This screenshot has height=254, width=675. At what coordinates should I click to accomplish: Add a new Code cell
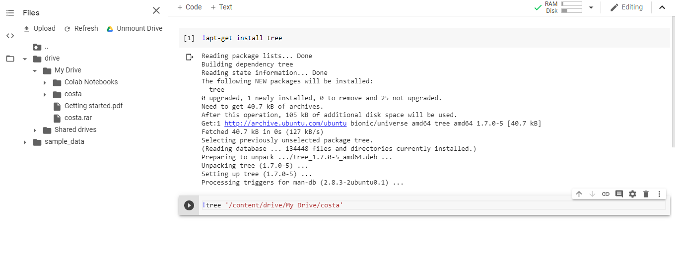tap(189, 7)
